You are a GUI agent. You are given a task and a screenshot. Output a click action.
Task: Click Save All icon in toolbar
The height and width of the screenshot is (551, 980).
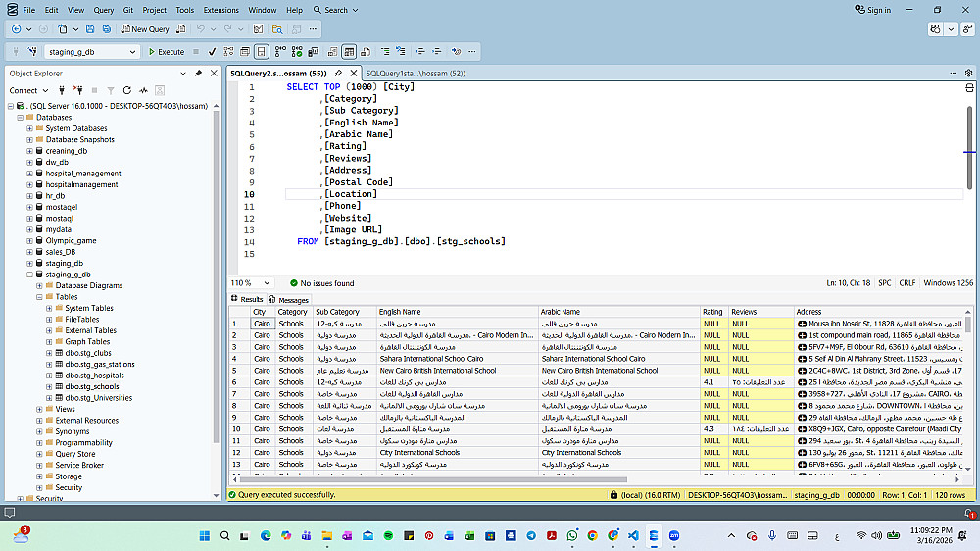click(108, 30)
